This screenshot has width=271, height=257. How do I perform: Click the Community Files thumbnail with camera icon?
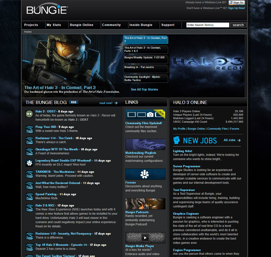[145, 115]
